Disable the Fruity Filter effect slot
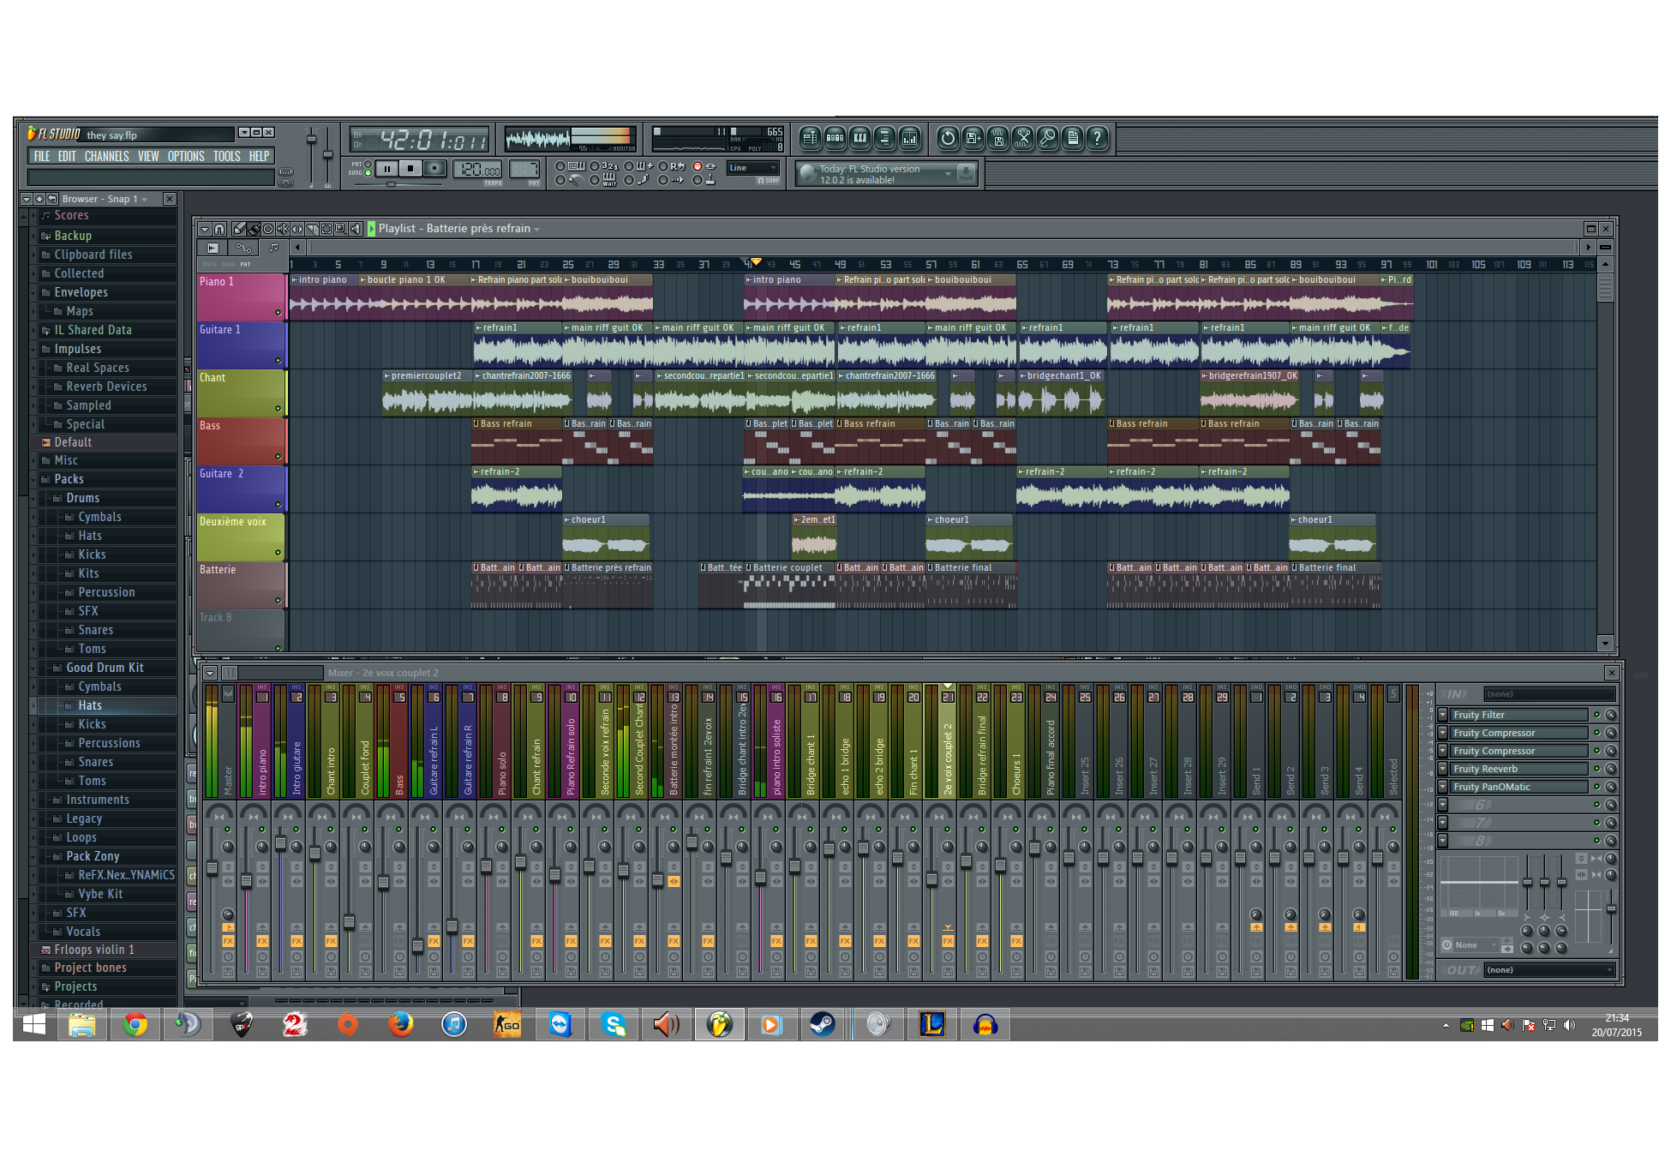 (1596, 715)
